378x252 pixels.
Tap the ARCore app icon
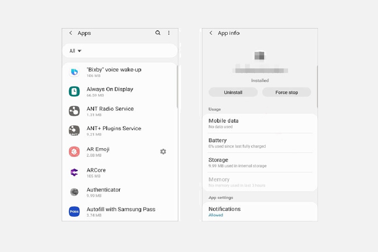pyautogui.click(x=74, y=172)
